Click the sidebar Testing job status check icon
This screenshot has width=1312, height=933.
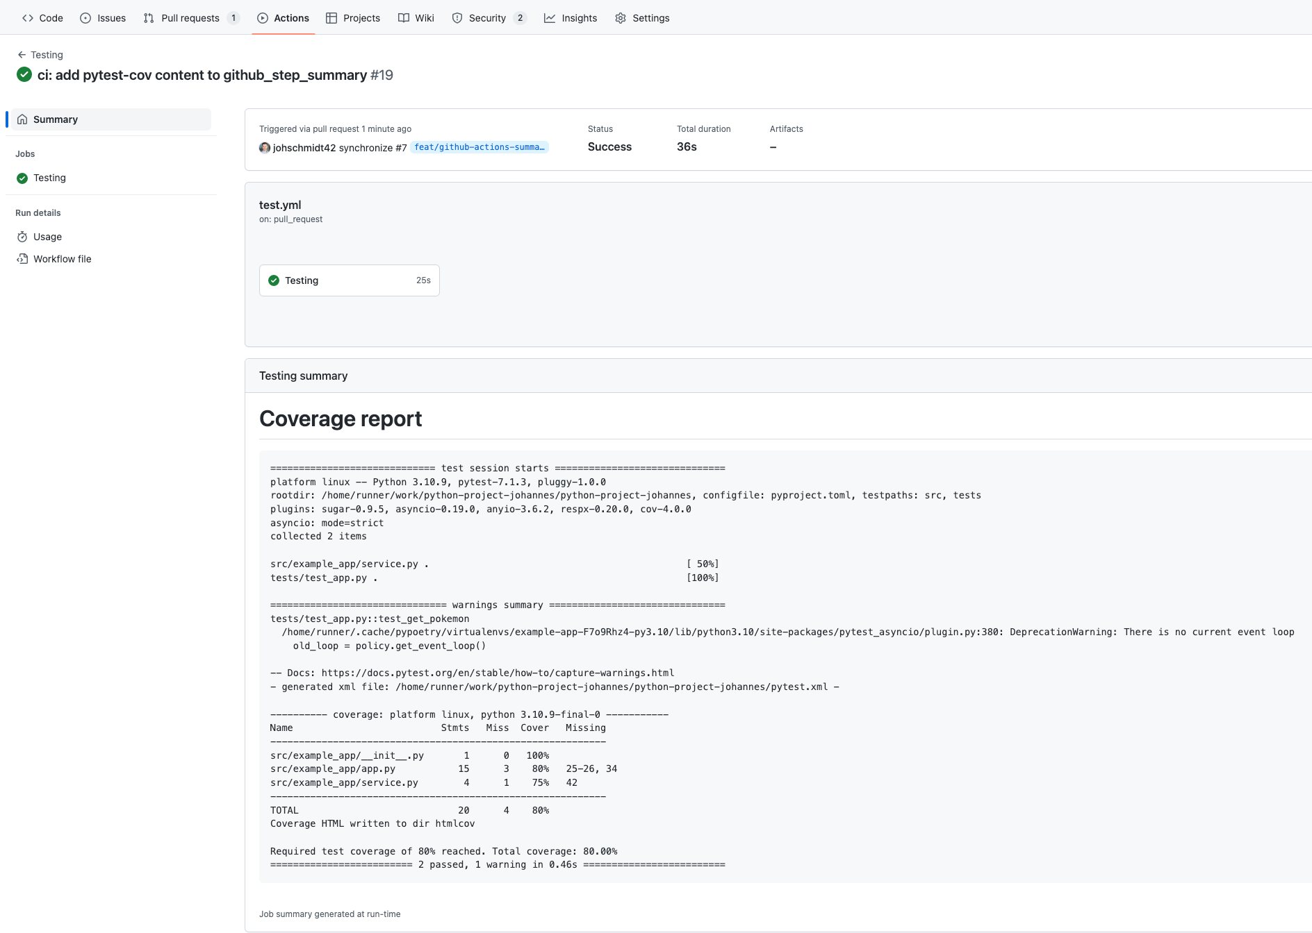click(22, 178)
